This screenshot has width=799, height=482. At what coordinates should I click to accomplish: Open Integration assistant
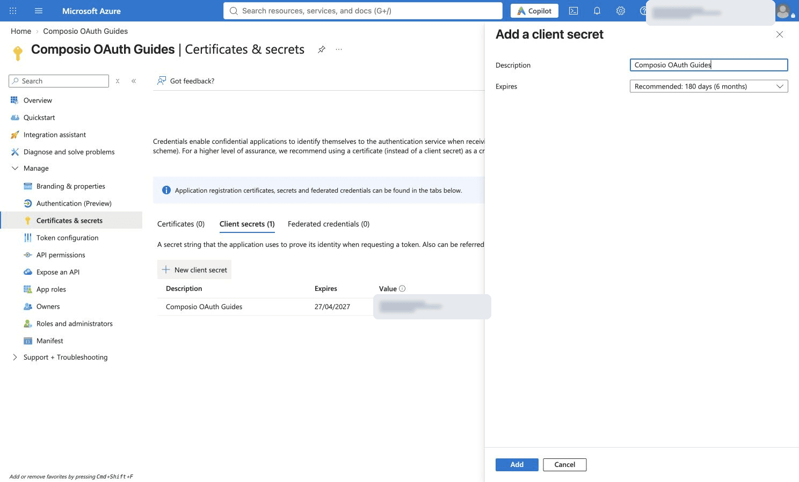[55, 135]
